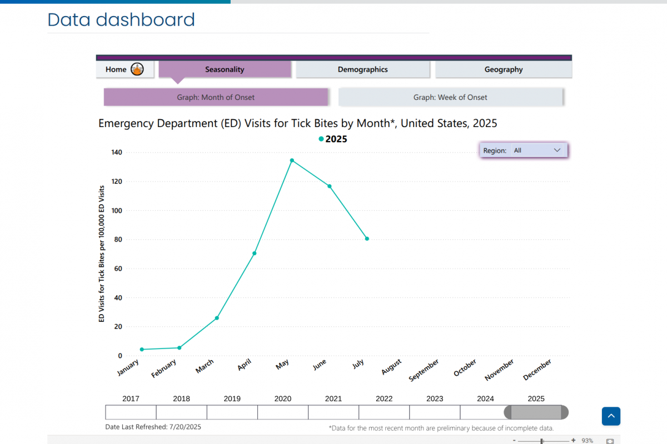Click the scroll-to-top arrow button
The width and height of the screenshot is (667, 444).
(x=611, y=416)
